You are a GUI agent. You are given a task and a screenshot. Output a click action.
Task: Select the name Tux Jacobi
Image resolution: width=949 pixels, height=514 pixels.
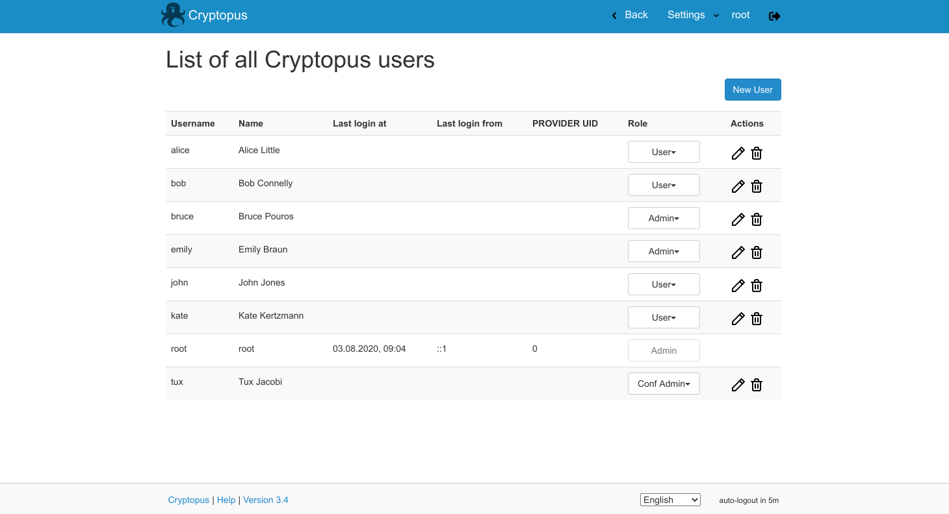[260, 382]
